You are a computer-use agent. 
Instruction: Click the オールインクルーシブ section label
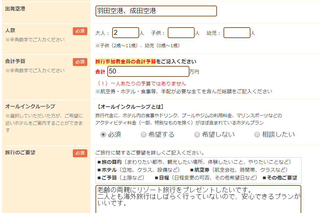(x=30, y=107)
